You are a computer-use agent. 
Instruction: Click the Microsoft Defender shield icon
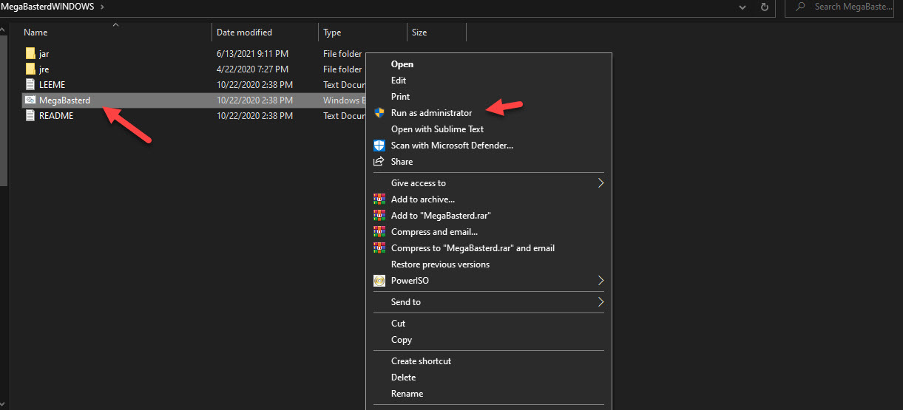tap(379, 146)
